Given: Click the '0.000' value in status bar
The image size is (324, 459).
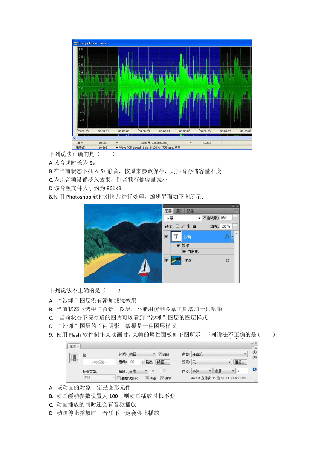Looking at the screenshot, I should 207,143.
